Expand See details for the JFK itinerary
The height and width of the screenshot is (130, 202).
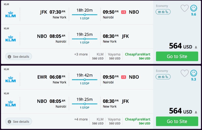(x=18, y=57)
